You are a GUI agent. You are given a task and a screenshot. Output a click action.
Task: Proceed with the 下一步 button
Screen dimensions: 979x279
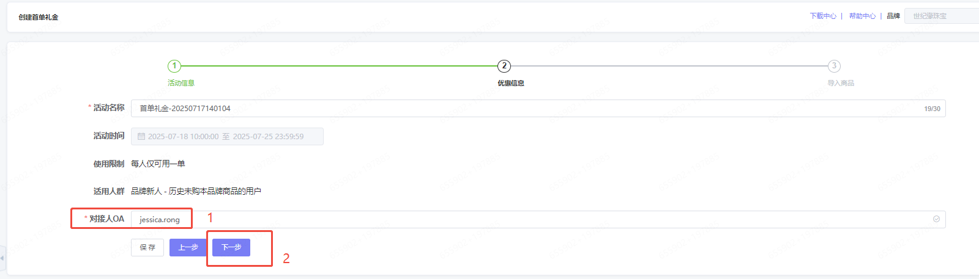[x=231, y=247]
